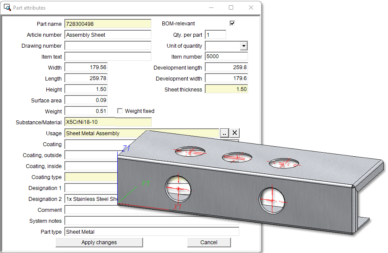Viewport: 388px width, 253px height.
Task: Click the Weight fixed label text
Action: [x=140, y=111]
